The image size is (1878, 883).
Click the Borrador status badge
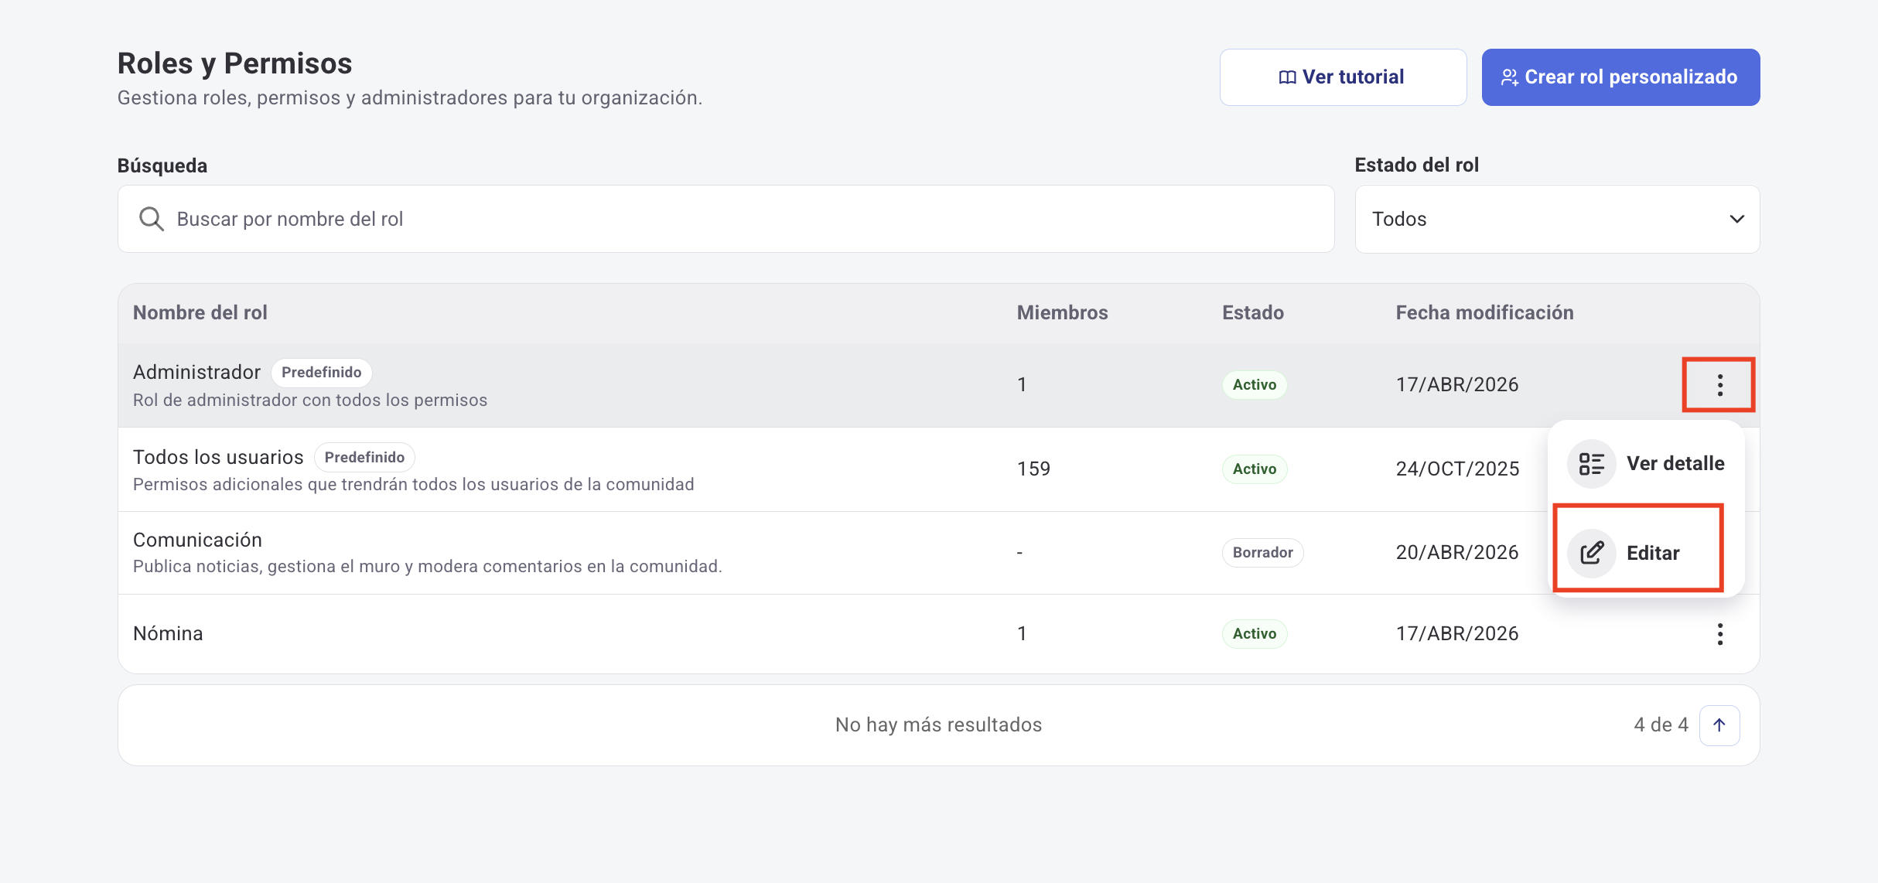coord(1262,553)
